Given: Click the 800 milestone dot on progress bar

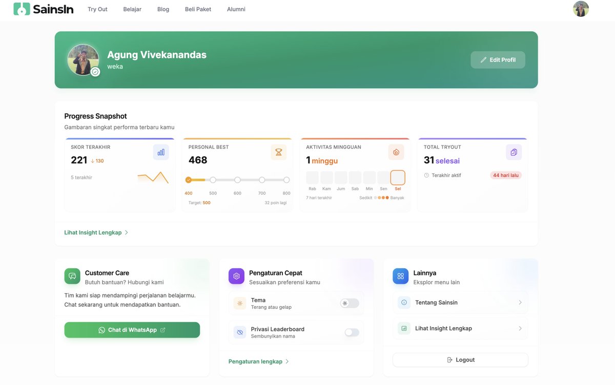Looking at the screenshot, I should click(x=286, y=180).
